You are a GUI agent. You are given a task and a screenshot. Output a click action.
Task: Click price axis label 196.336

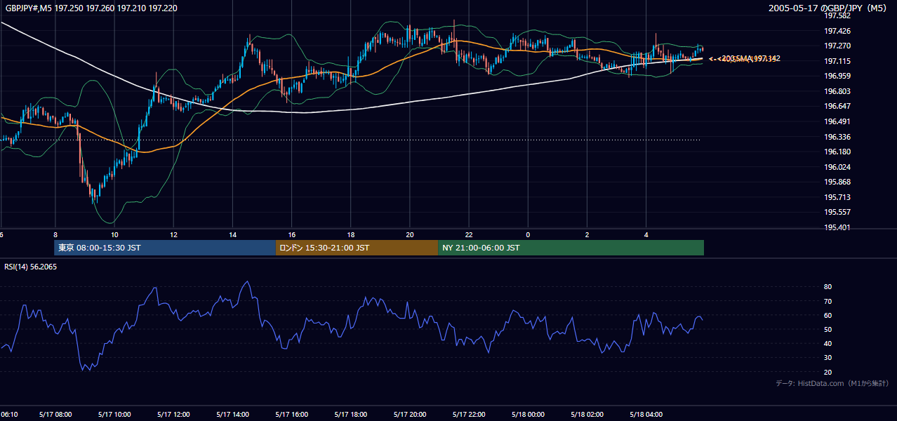point(837,137)
